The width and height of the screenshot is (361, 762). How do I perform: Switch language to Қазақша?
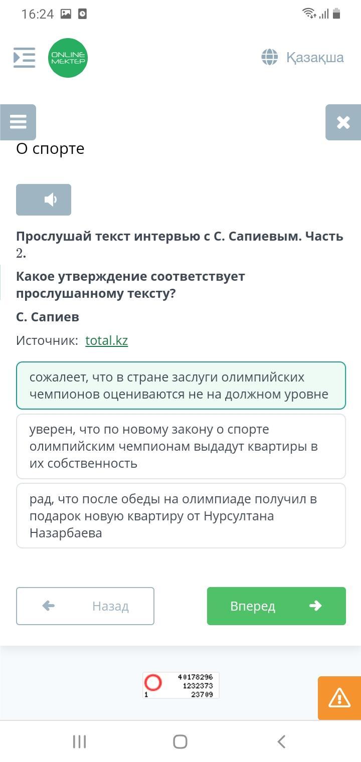(x=315, y=58)
